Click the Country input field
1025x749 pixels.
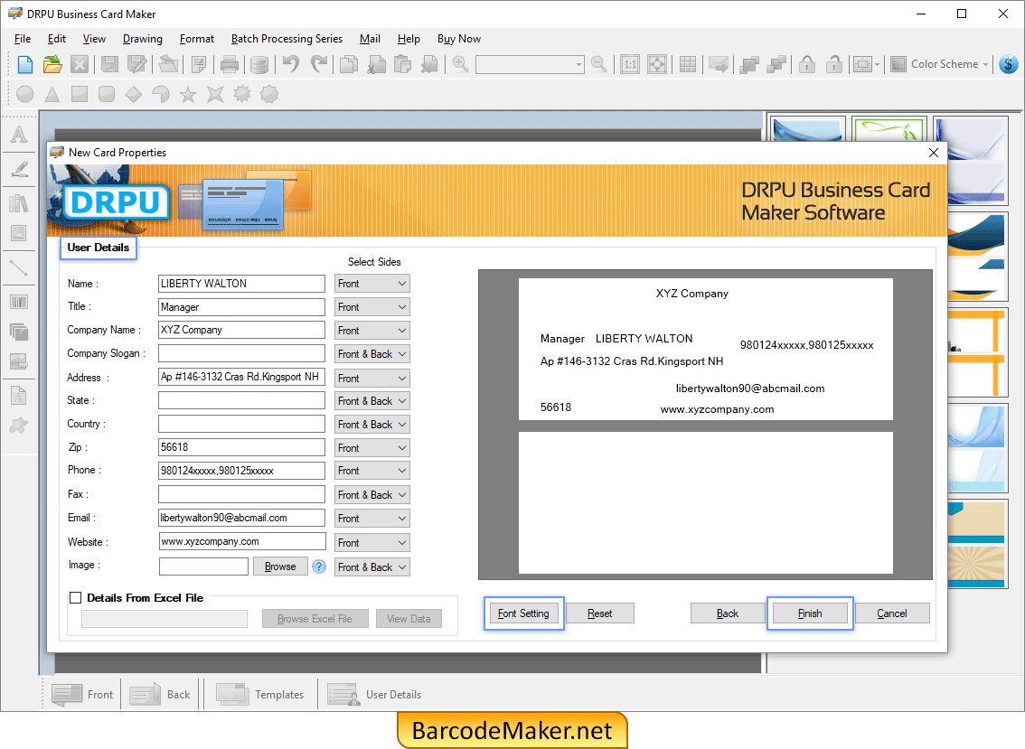tap(242, 424)
